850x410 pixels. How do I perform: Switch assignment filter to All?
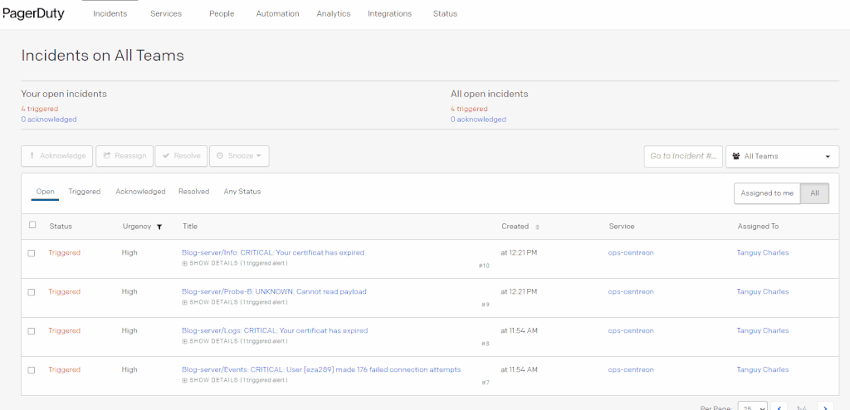815,193
